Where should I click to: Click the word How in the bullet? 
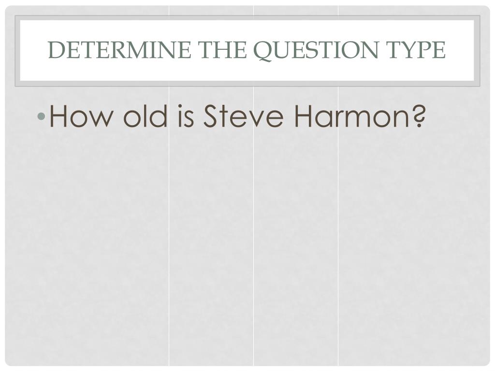(x=81, y=116)
